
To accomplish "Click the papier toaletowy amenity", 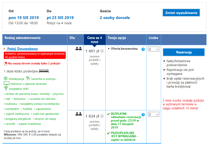I will coord(30,124).
